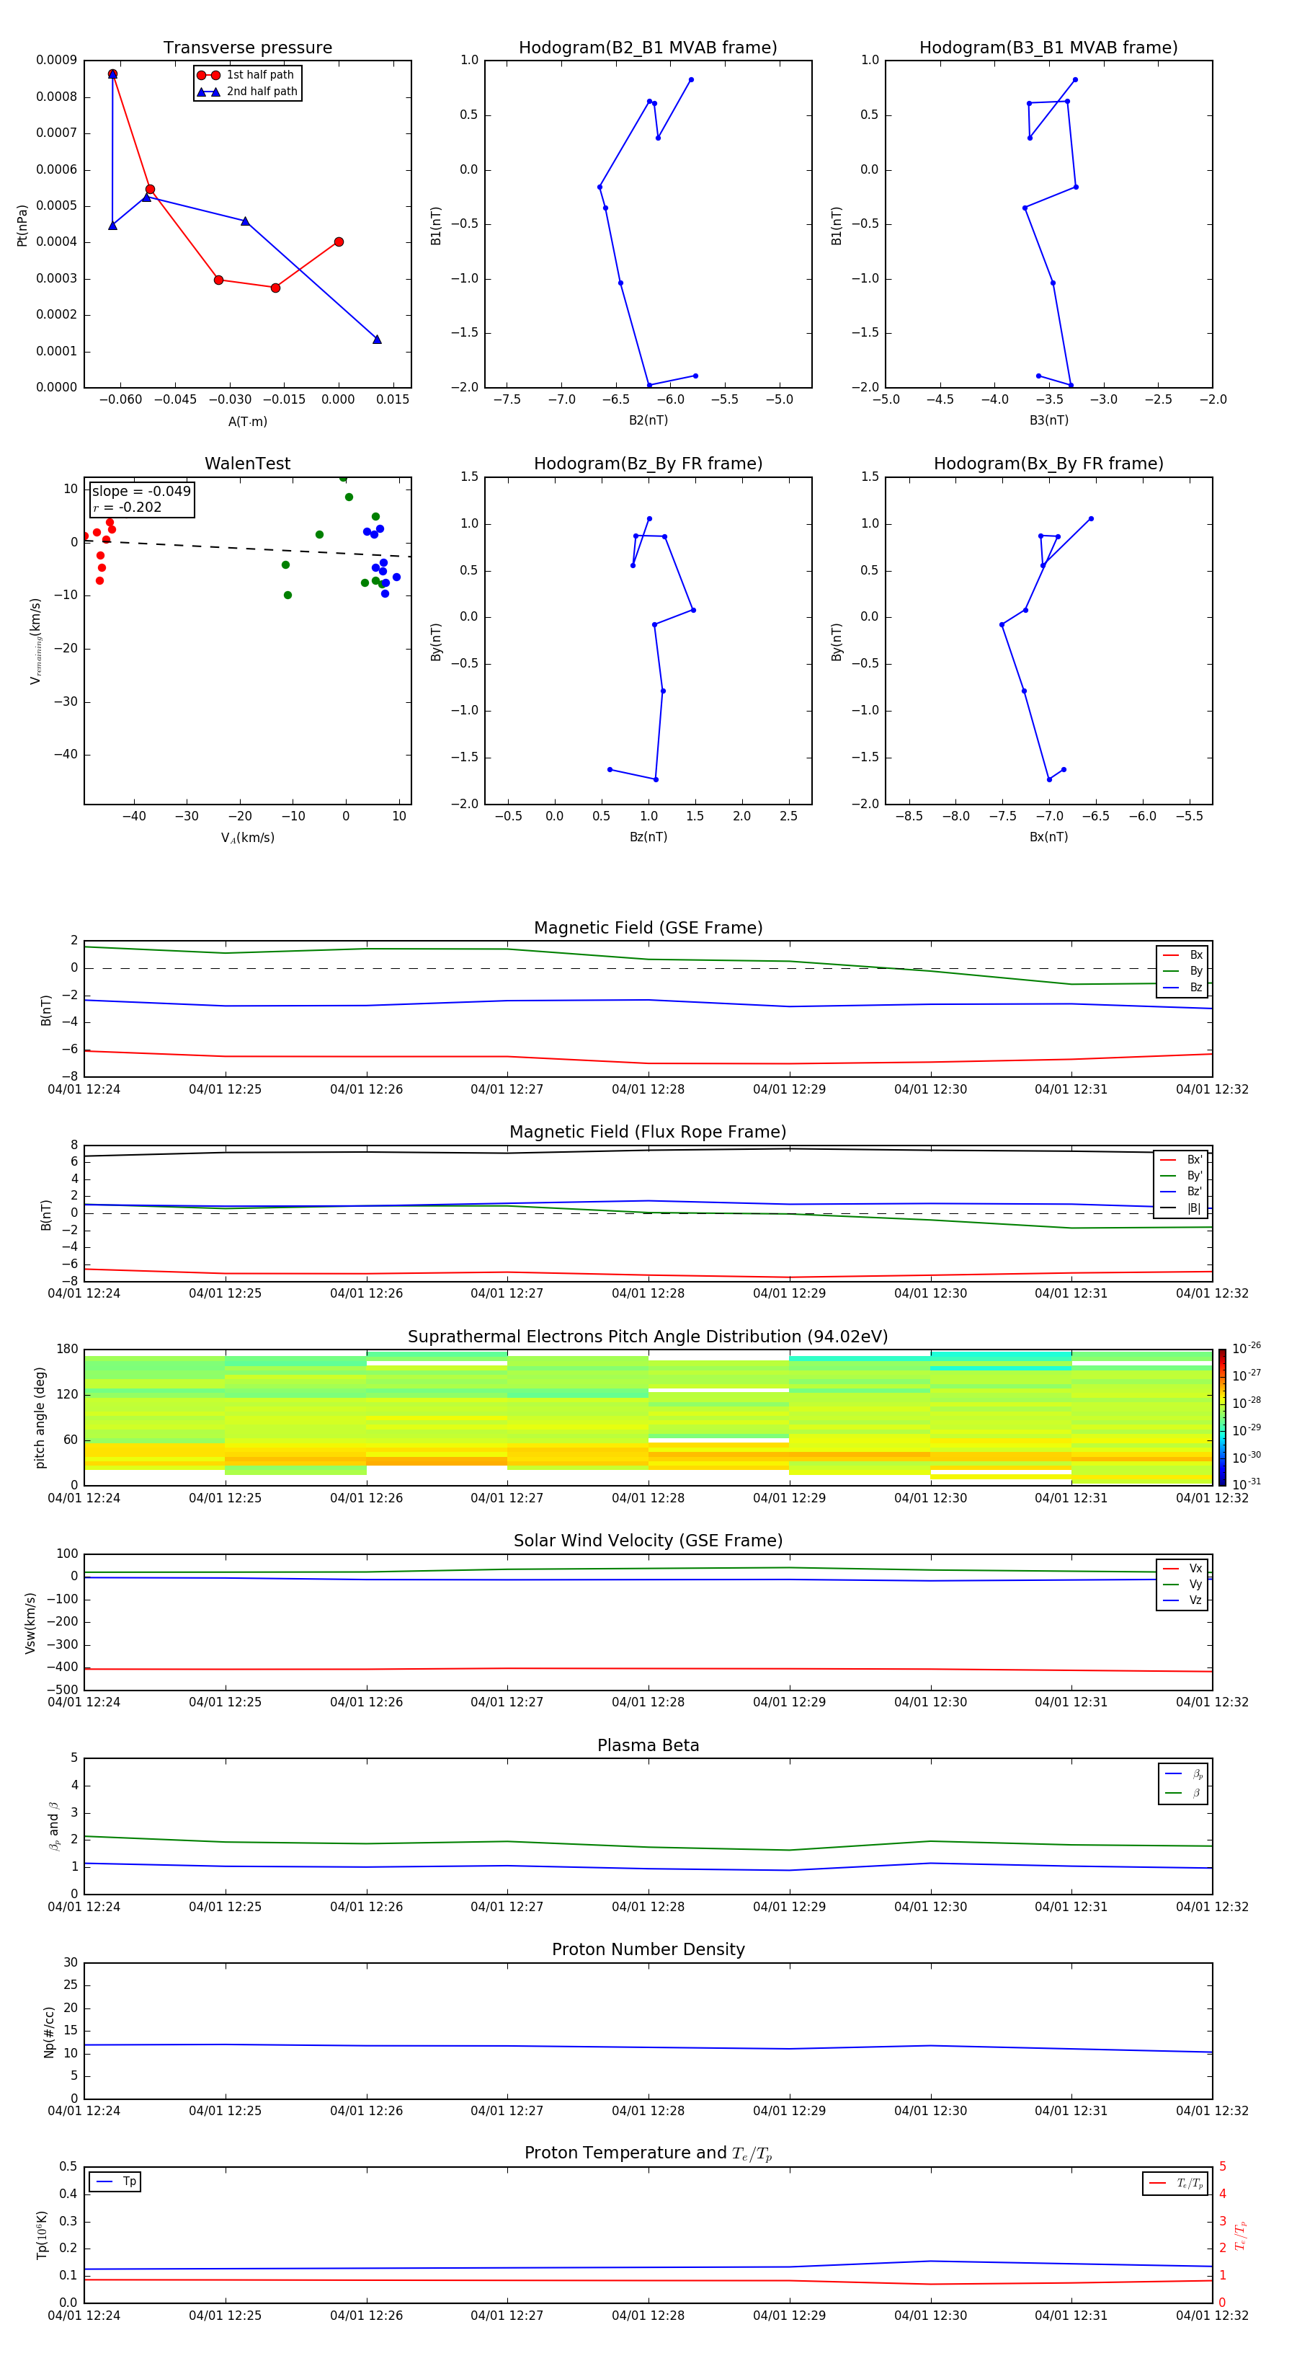The height and width of the screenshot is (2379, 1297).
Task: Click the 'Hodogram(B2_B1 MVAB frame)' title
Action: coord(648,48)
